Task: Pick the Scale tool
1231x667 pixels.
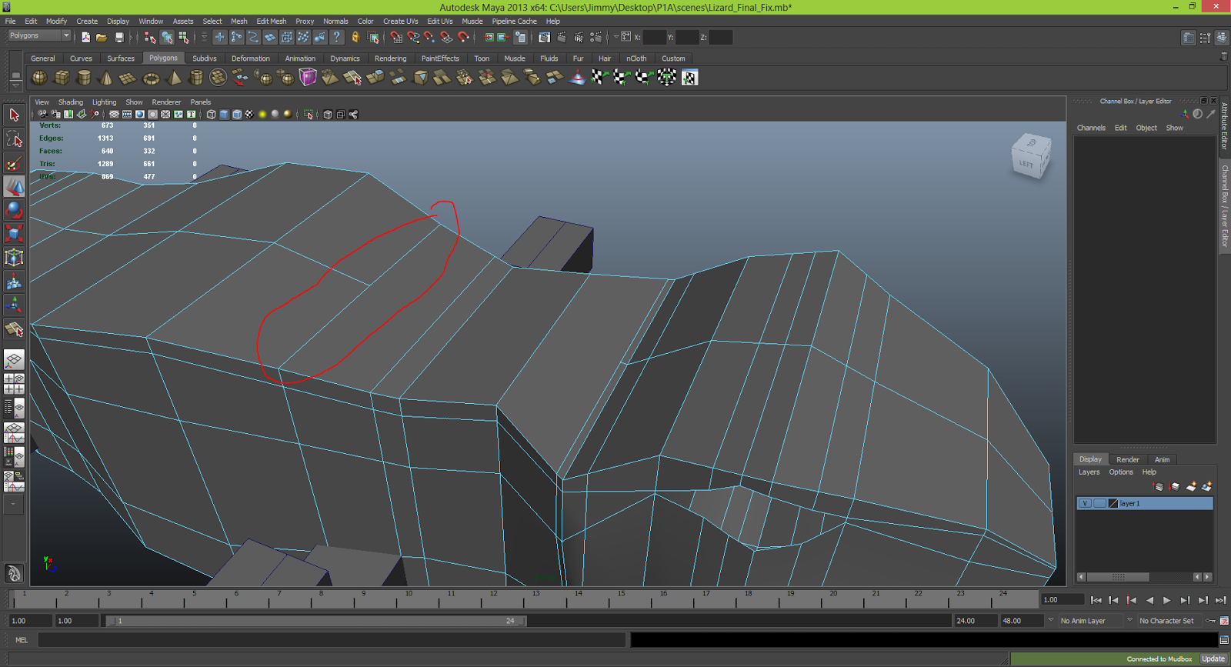Action: [x=14, y=233]
